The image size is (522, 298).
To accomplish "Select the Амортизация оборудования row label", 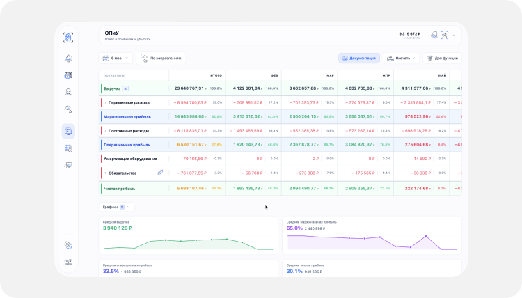I will pyautogui.click(x=130, y=159).
